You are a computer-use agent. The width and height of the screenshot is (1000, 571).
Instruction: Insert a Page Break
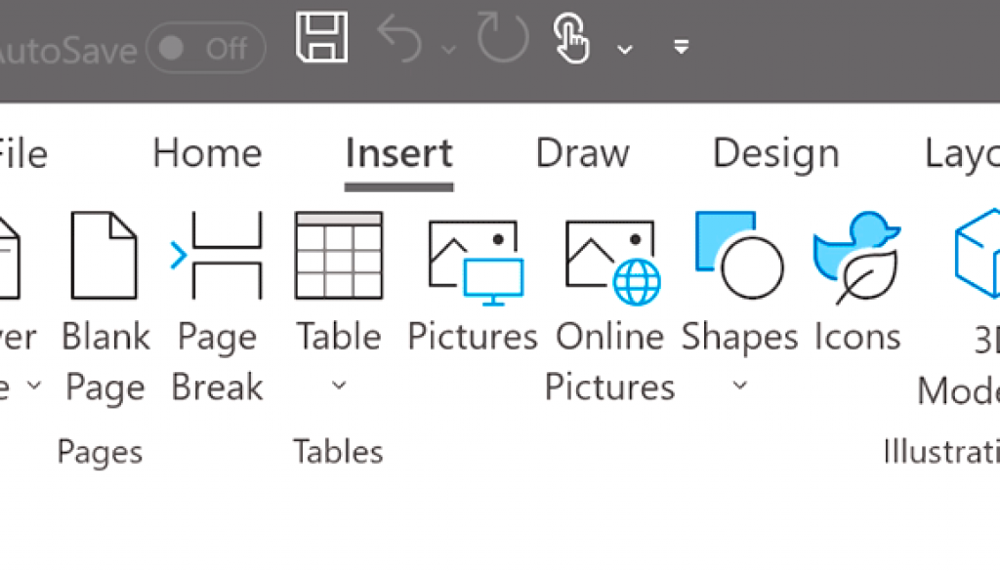(x=217, y=306)
